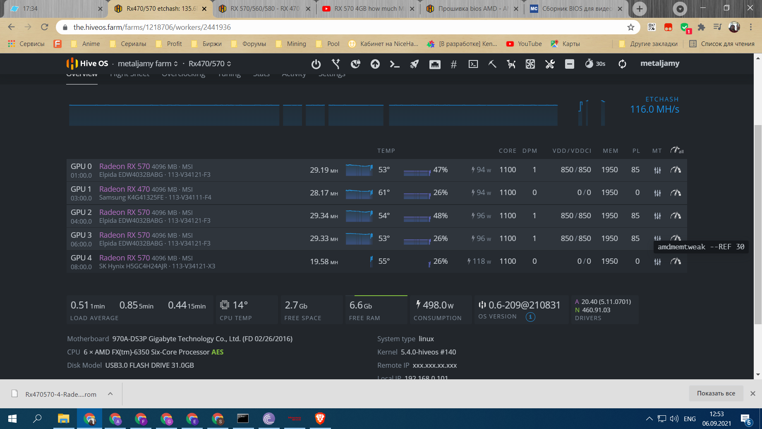
Task: Click the refresh icon next to metaljamy
Action: pos(622,64)
